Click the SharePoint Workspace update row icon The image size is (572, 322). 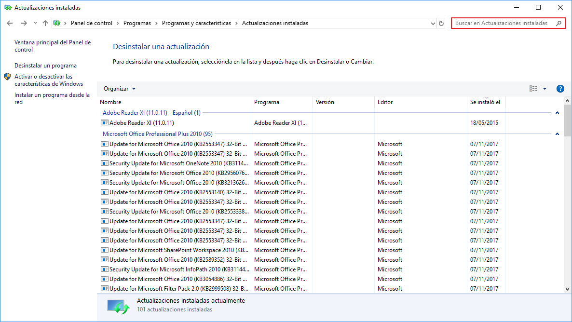point(104,250)
